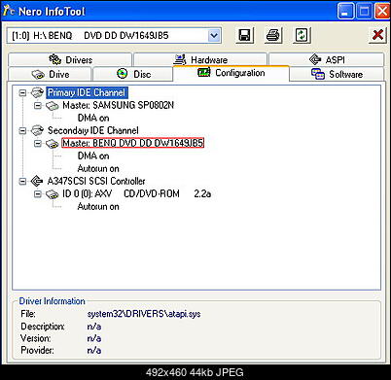Image resolution: width=391 pixels, height=380 pixels.
Task: Click the Configuration tab board icon
Action: [x=204, y=72]
